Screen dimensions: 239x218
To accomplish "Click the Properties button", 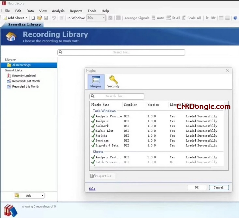I will click(102, 176).
